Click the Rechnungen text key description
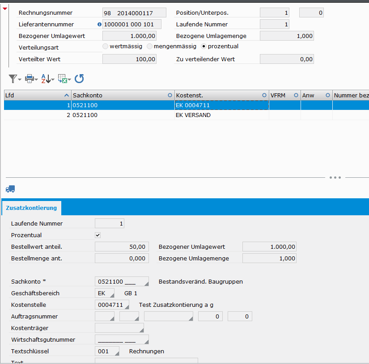The image size is (369, 364). coord(147,351)
